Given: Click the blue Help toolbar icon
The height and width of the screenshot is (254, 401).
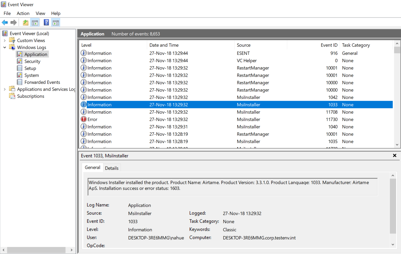Looking at the screenshot, I should click(x=46, y=22).
